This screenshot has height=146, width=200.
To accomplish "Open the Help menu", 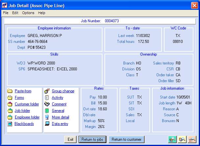I will pyautogui.click(x=41, y=13).
